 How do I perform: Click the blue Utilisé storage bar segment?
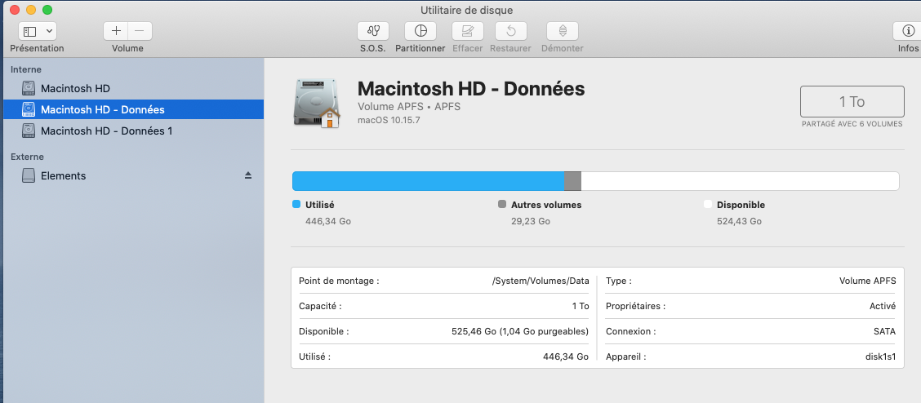pos(428,181)
